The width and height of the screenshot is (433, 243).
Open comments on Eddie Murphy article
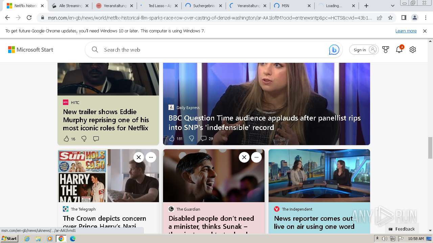[x=96, y=139]
